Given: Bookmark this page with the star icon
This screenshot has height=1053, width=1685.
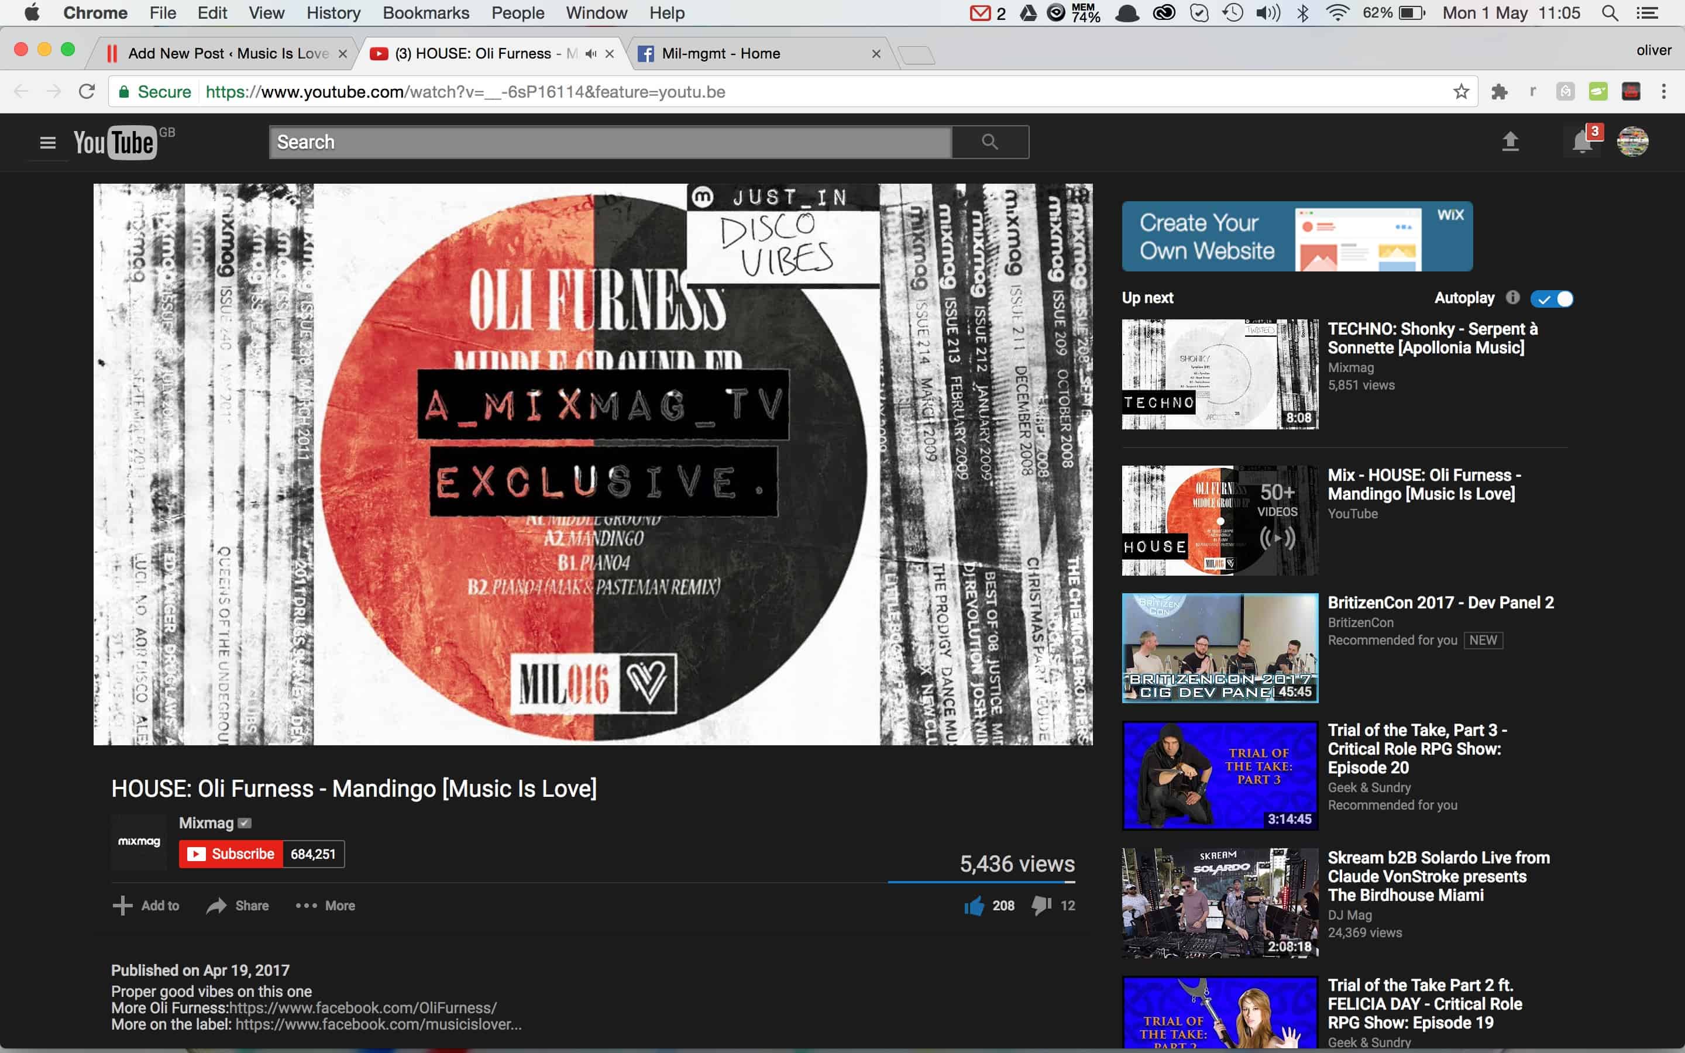Looking at the screenshot, I should coord(1461,92).
